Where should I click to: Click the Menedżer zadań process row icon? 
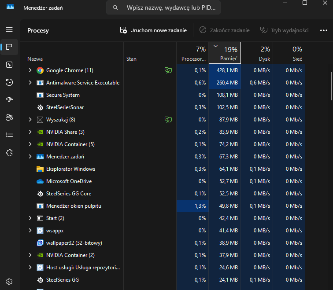click(40, 157)
